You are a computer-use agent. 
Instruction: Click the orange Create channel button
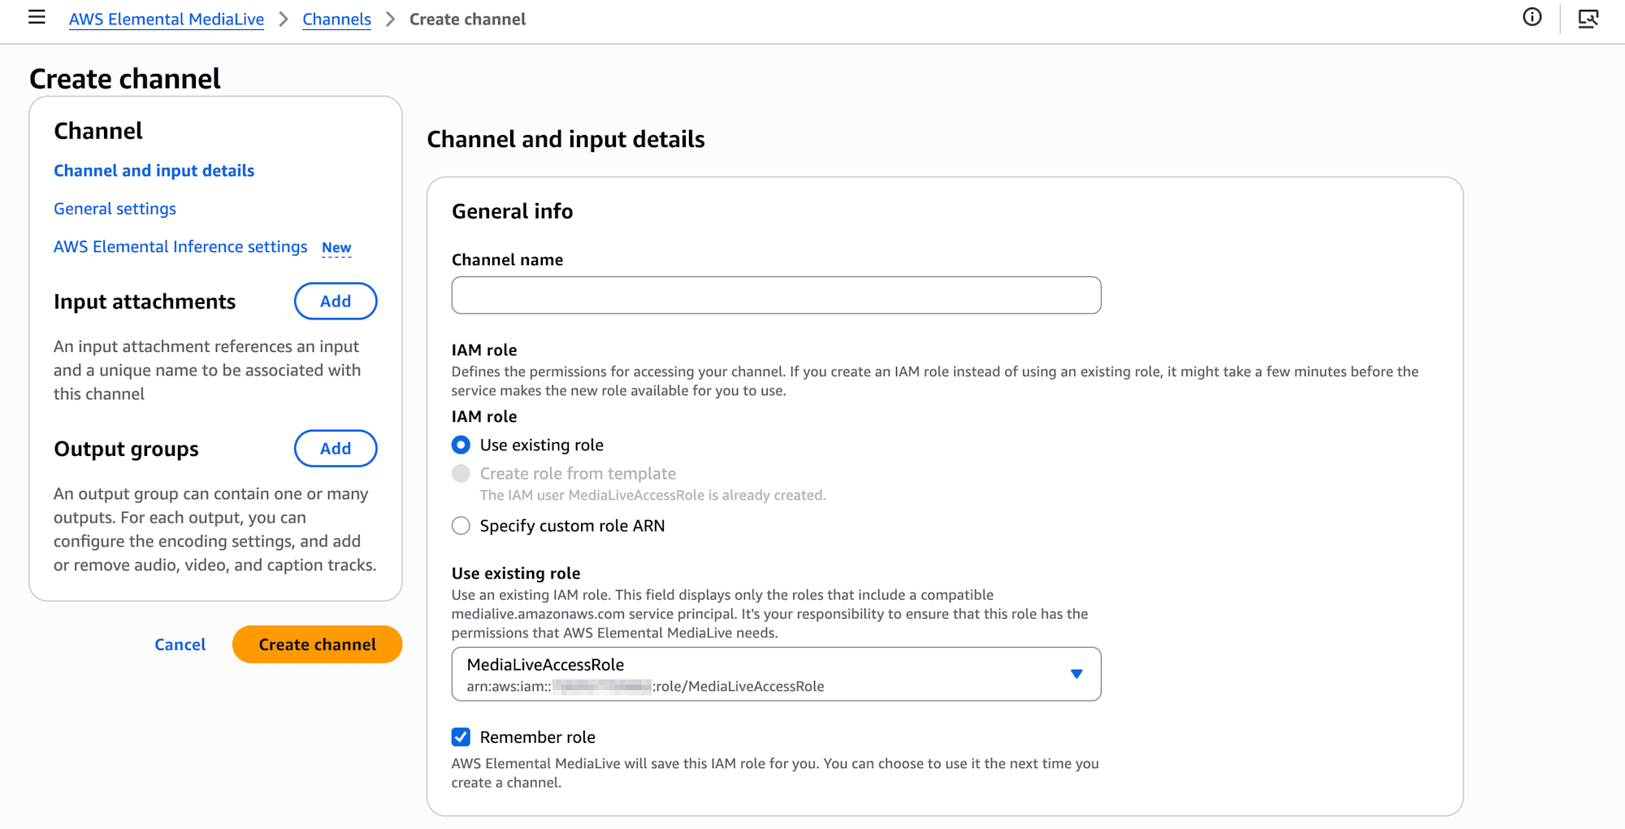[317, 645]
